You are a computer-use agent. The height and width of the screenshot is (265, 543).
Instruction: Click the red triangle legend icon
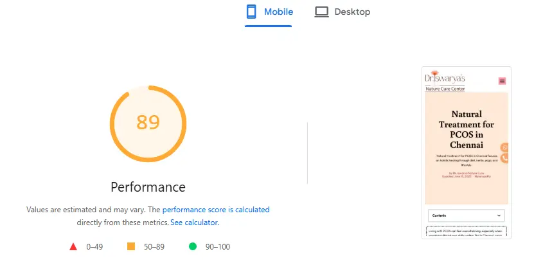(x=73, y=246)
